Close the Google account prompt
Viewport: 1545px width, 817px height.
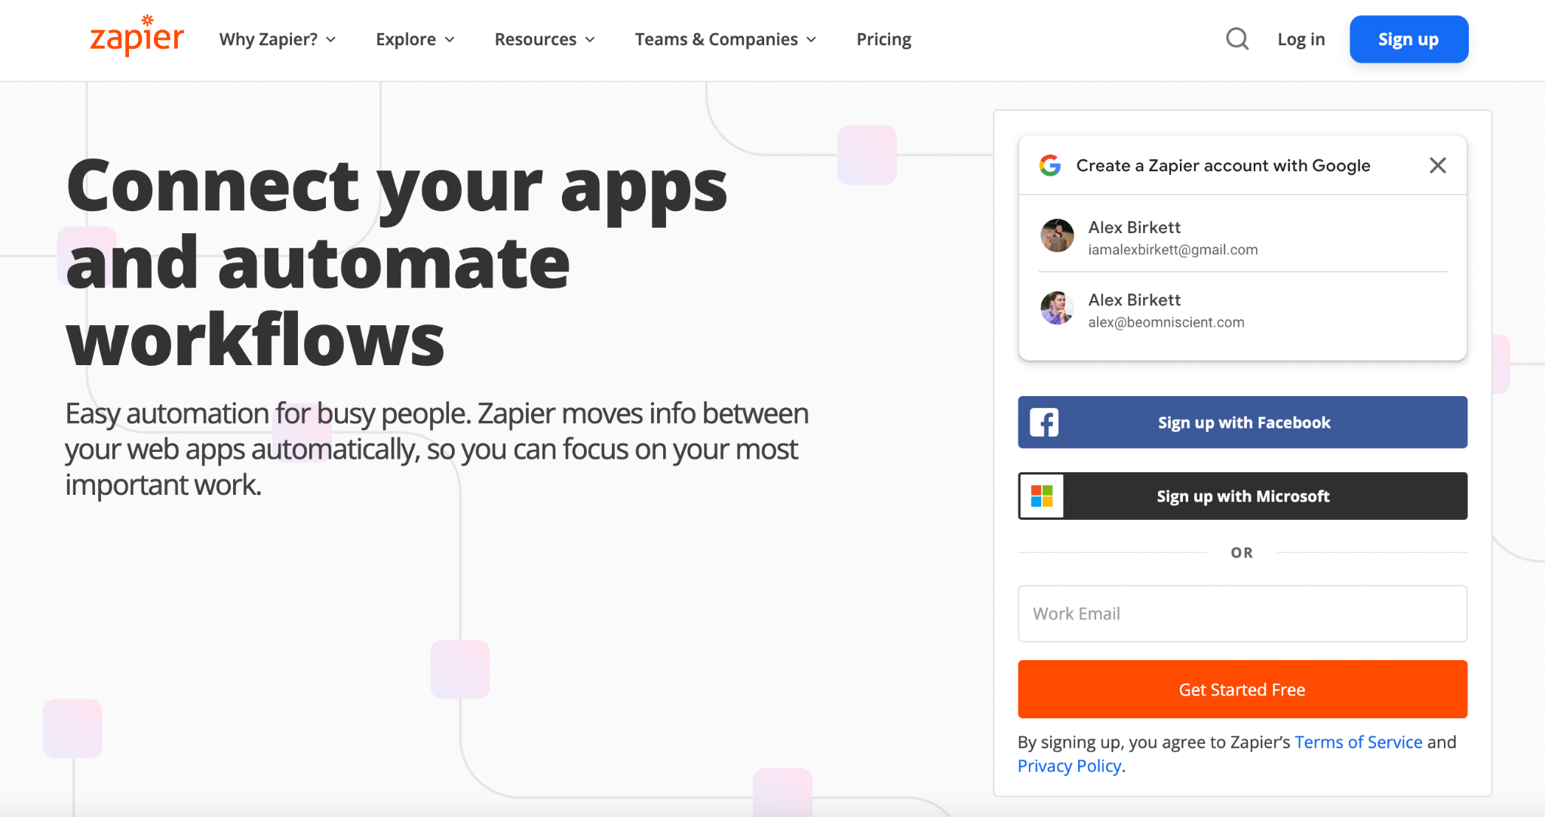pos(1437,165)
